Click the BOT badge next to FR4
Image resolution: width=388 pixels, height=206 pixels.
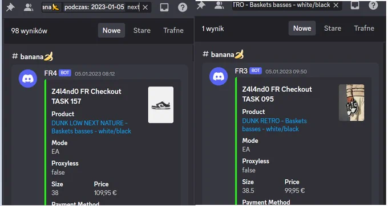(65, 73)
